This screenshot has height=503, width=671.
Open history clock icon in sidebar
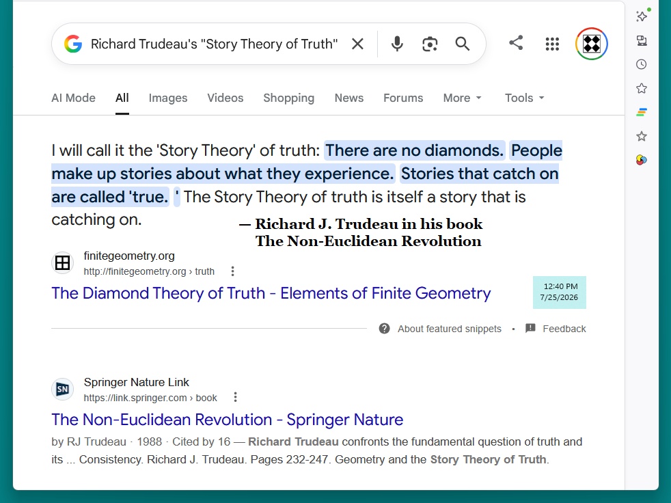click(x=642, y=64)
